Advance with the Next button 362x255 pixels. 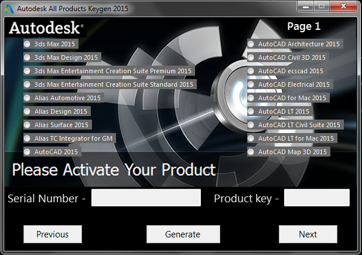pyautogui.click(x=308, y=234)
